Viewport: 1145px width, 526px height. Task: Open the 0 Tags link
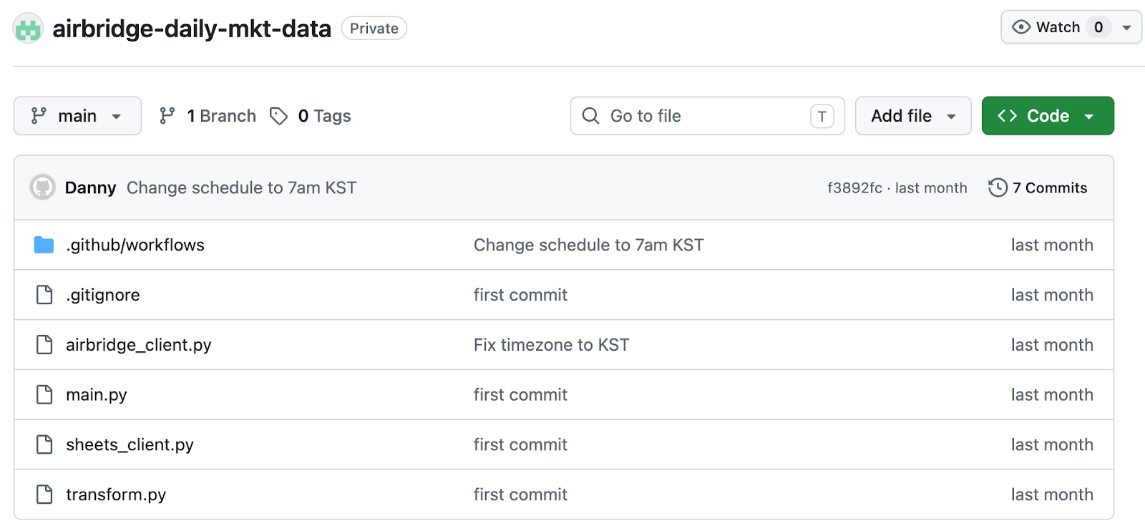(324, 116)
